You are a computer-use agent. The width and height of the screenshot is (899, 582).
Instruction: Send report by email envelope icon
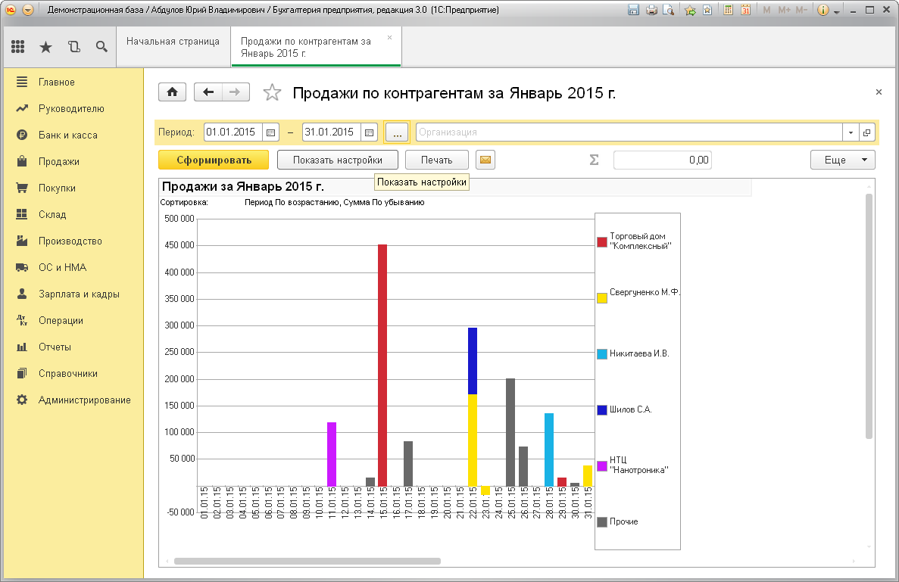click(x=485, y=160)
